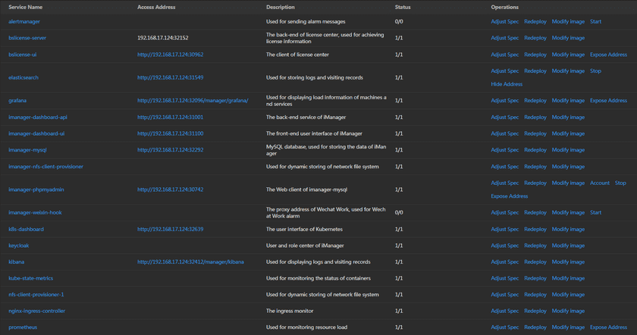Viewport: 637px width, 335px height.
Task: Start the imanager-weixin-hook service
Action: (x=595, y=212)
